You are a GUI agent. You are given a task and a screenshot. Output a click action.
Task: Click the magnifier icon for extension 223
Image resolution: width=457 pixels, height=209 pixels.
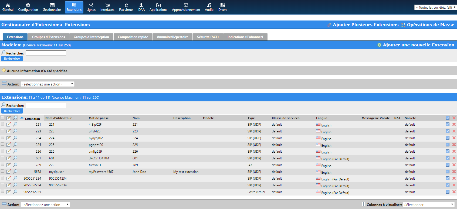(15, 131)
